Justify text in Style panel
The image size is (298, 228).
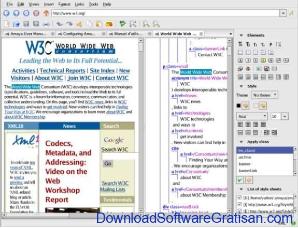pos(263,124)
